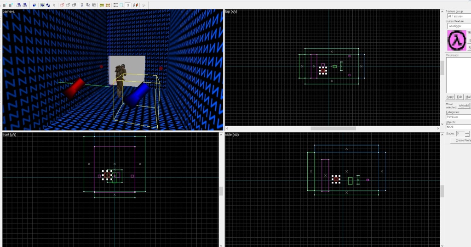The height and width of the screenshot is (247, 471).
Task: Click the Show All VisGroups icon
Action: (74, 5)
